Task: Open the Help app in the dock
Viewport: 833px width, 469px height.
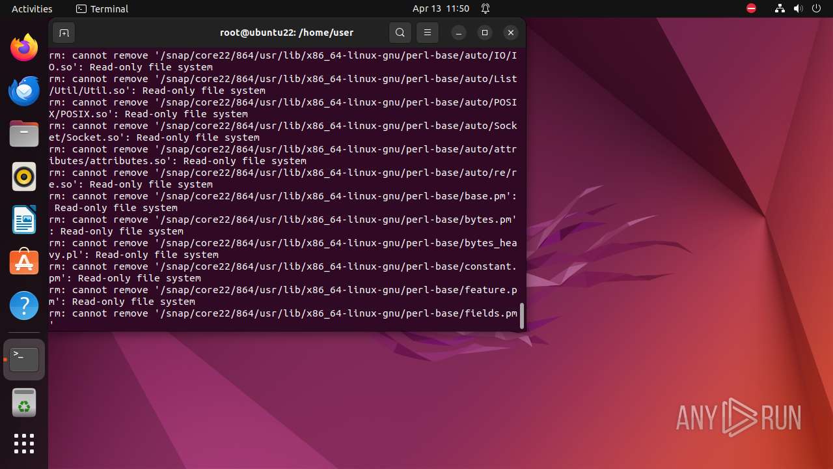Action: [x=24, y=306]
